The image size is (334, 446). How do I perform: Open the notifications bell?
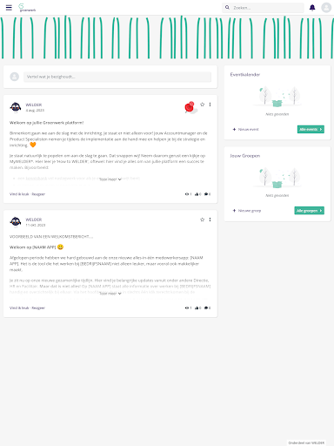[312, 8]
